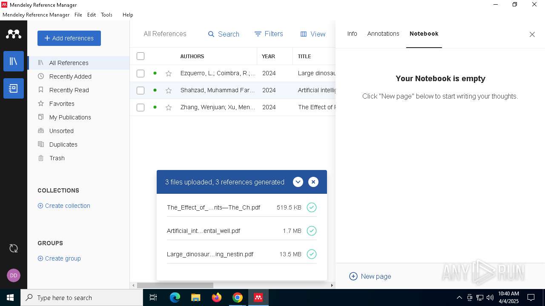
Task: Open the notification center icon
Action: (531, 297)
